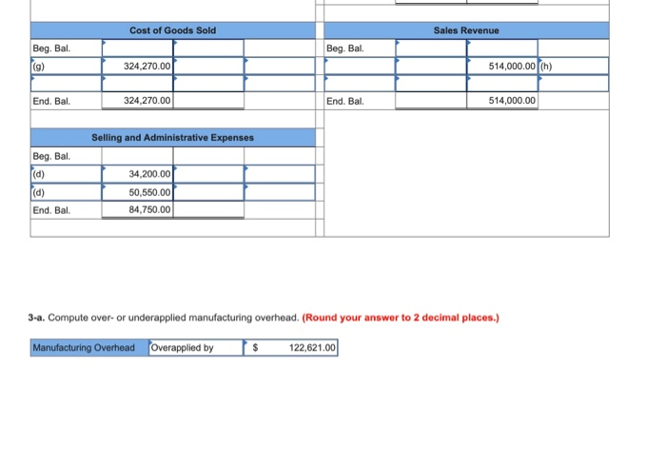The image size is (666, 466).
Task: Click Beg. Bal. label under Selling Expenses
Action: (x=51, y=156)
